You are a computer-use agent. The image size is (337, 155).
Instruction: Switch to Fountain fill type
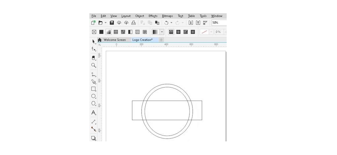click(x=109, y=32)
